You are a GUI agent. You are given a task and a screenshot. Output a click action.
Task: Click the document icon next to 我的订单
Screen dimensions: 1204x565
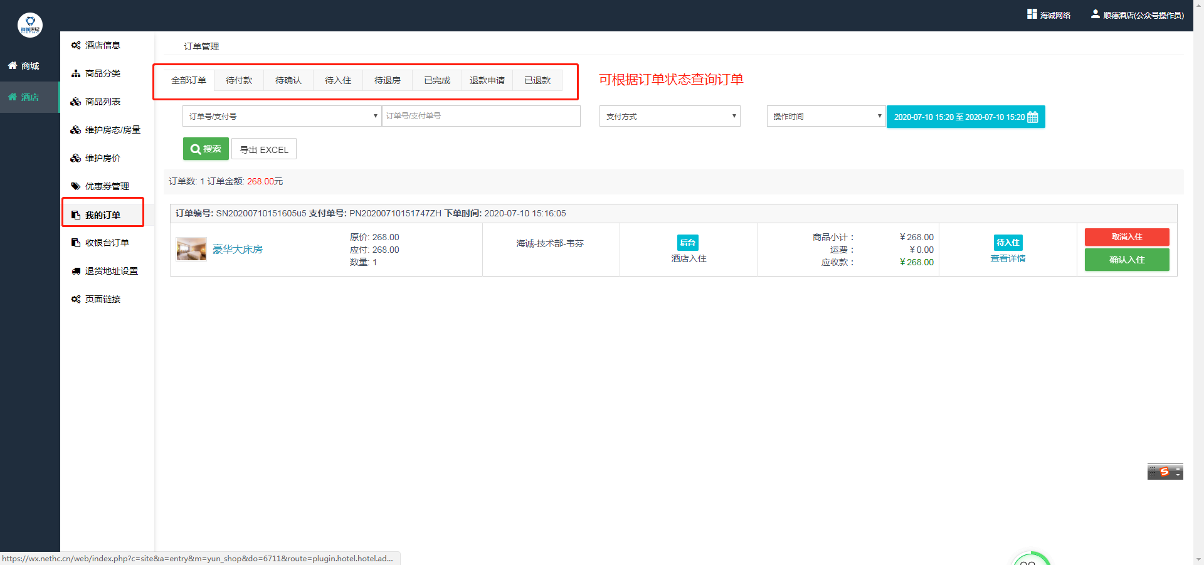tap(76, 215)
